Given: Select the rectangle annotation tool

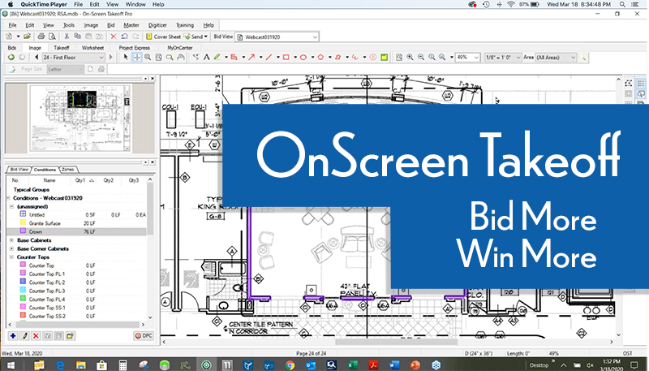Looking at the screenshot, I should click(286, 57).
